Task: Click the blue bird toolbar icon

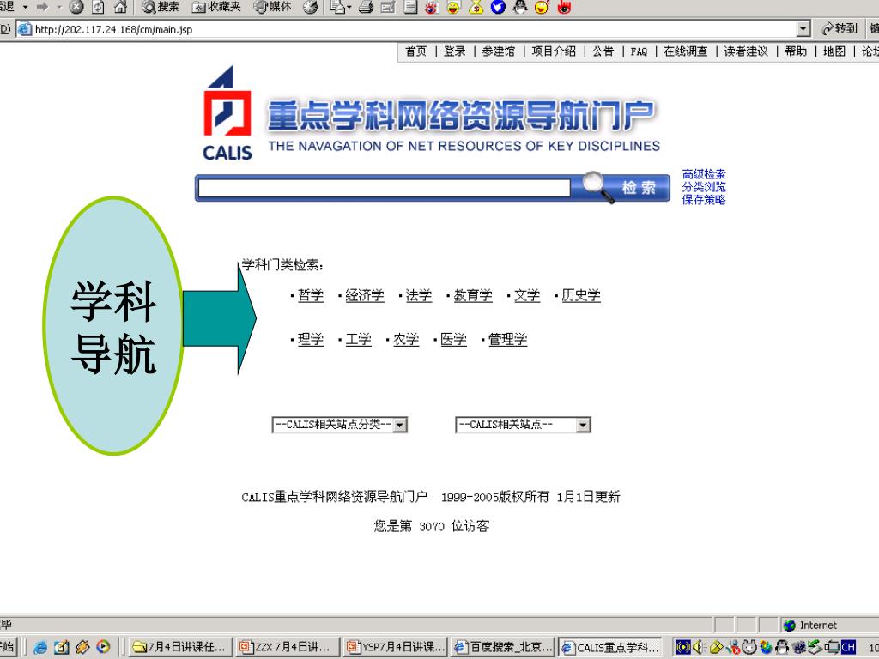Action: (498, 7)
